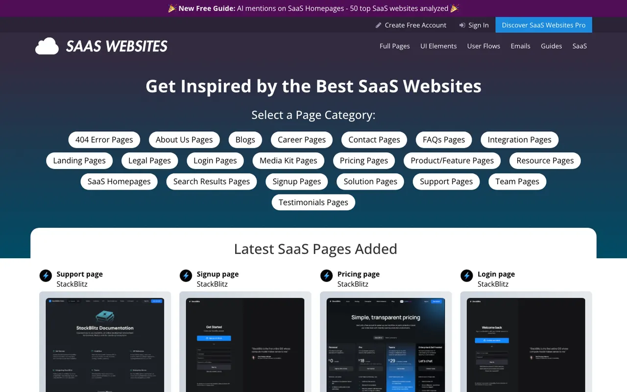The height and width of the screenshot is (392, 627).
Task: Click the SAAS WEBSITES logo text
Action: pyautogui.click(x=117, y=46)
